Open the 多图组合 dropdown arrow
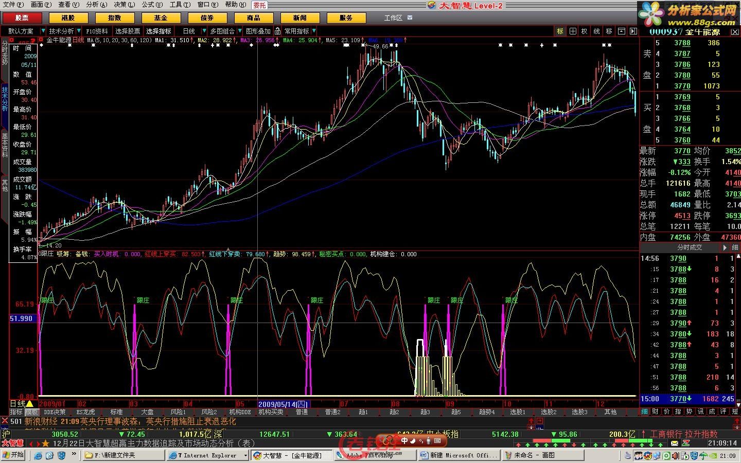 [x=239, y=31]
